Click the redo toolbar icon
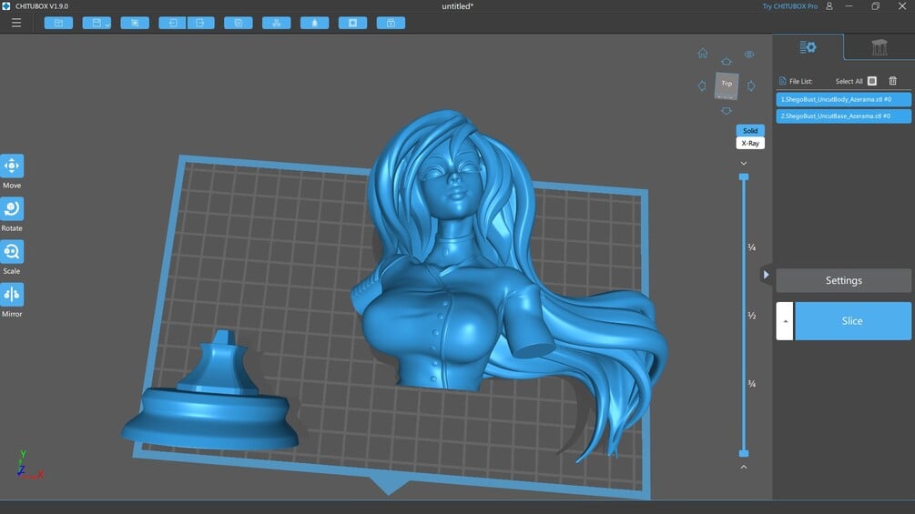 tap(200, 23)
